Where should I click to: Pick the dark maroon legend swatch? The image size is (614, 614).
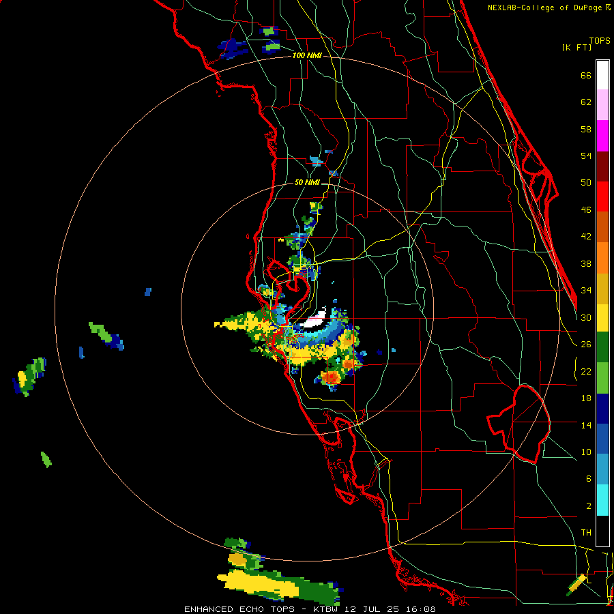click(x=602, y=166)
